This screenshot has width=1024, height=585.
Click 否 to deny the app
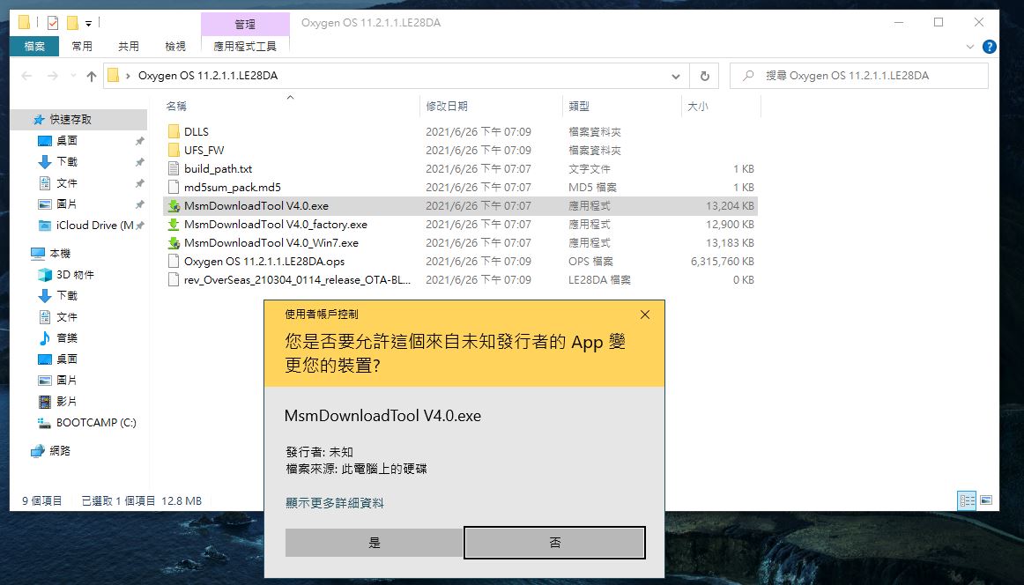[x=554, y=543]
